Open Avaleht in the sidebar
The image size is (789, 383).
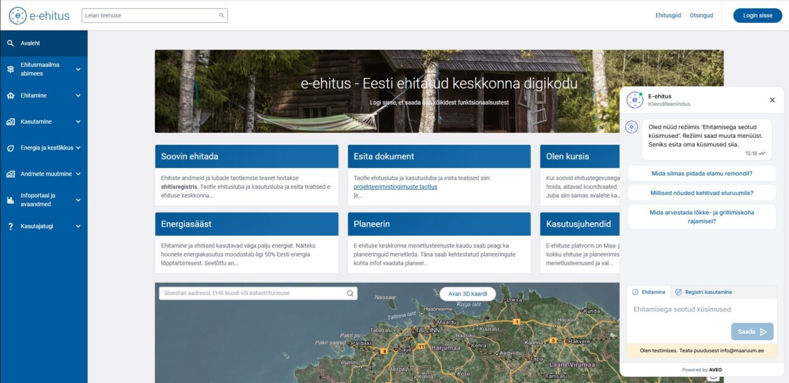pyautogui.click(x=30, y=44)
